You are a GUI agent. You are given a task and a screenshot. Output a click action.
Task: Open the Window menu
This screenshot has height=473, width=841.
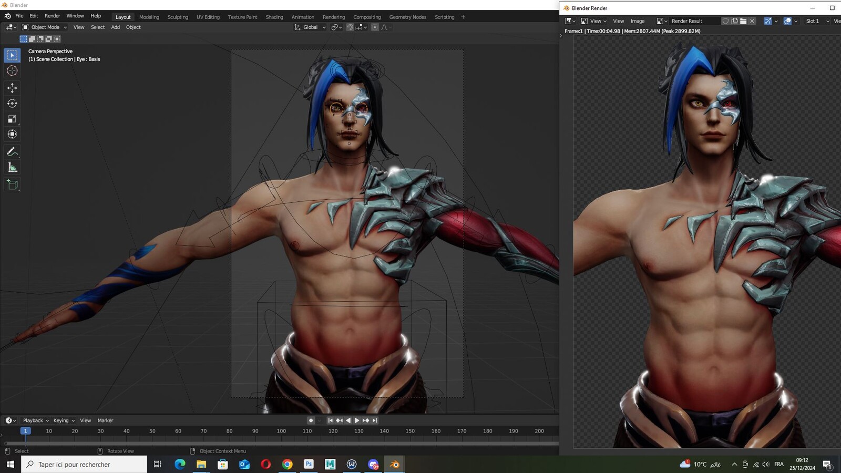(x=75, y=16)
